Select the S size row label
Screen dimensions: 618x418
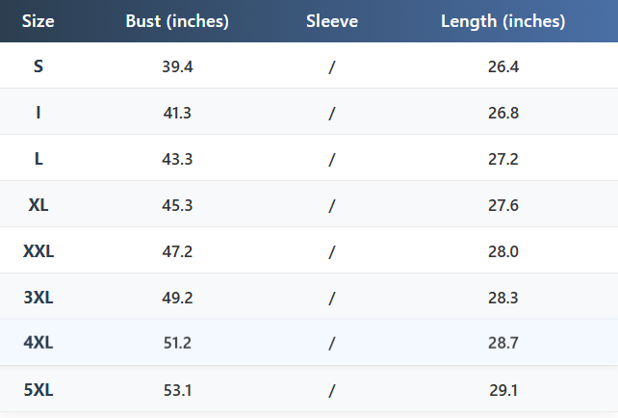(39, 66)
